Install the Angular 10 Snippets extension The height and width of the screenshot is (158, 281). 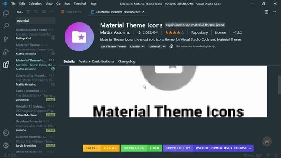(50, 115)
